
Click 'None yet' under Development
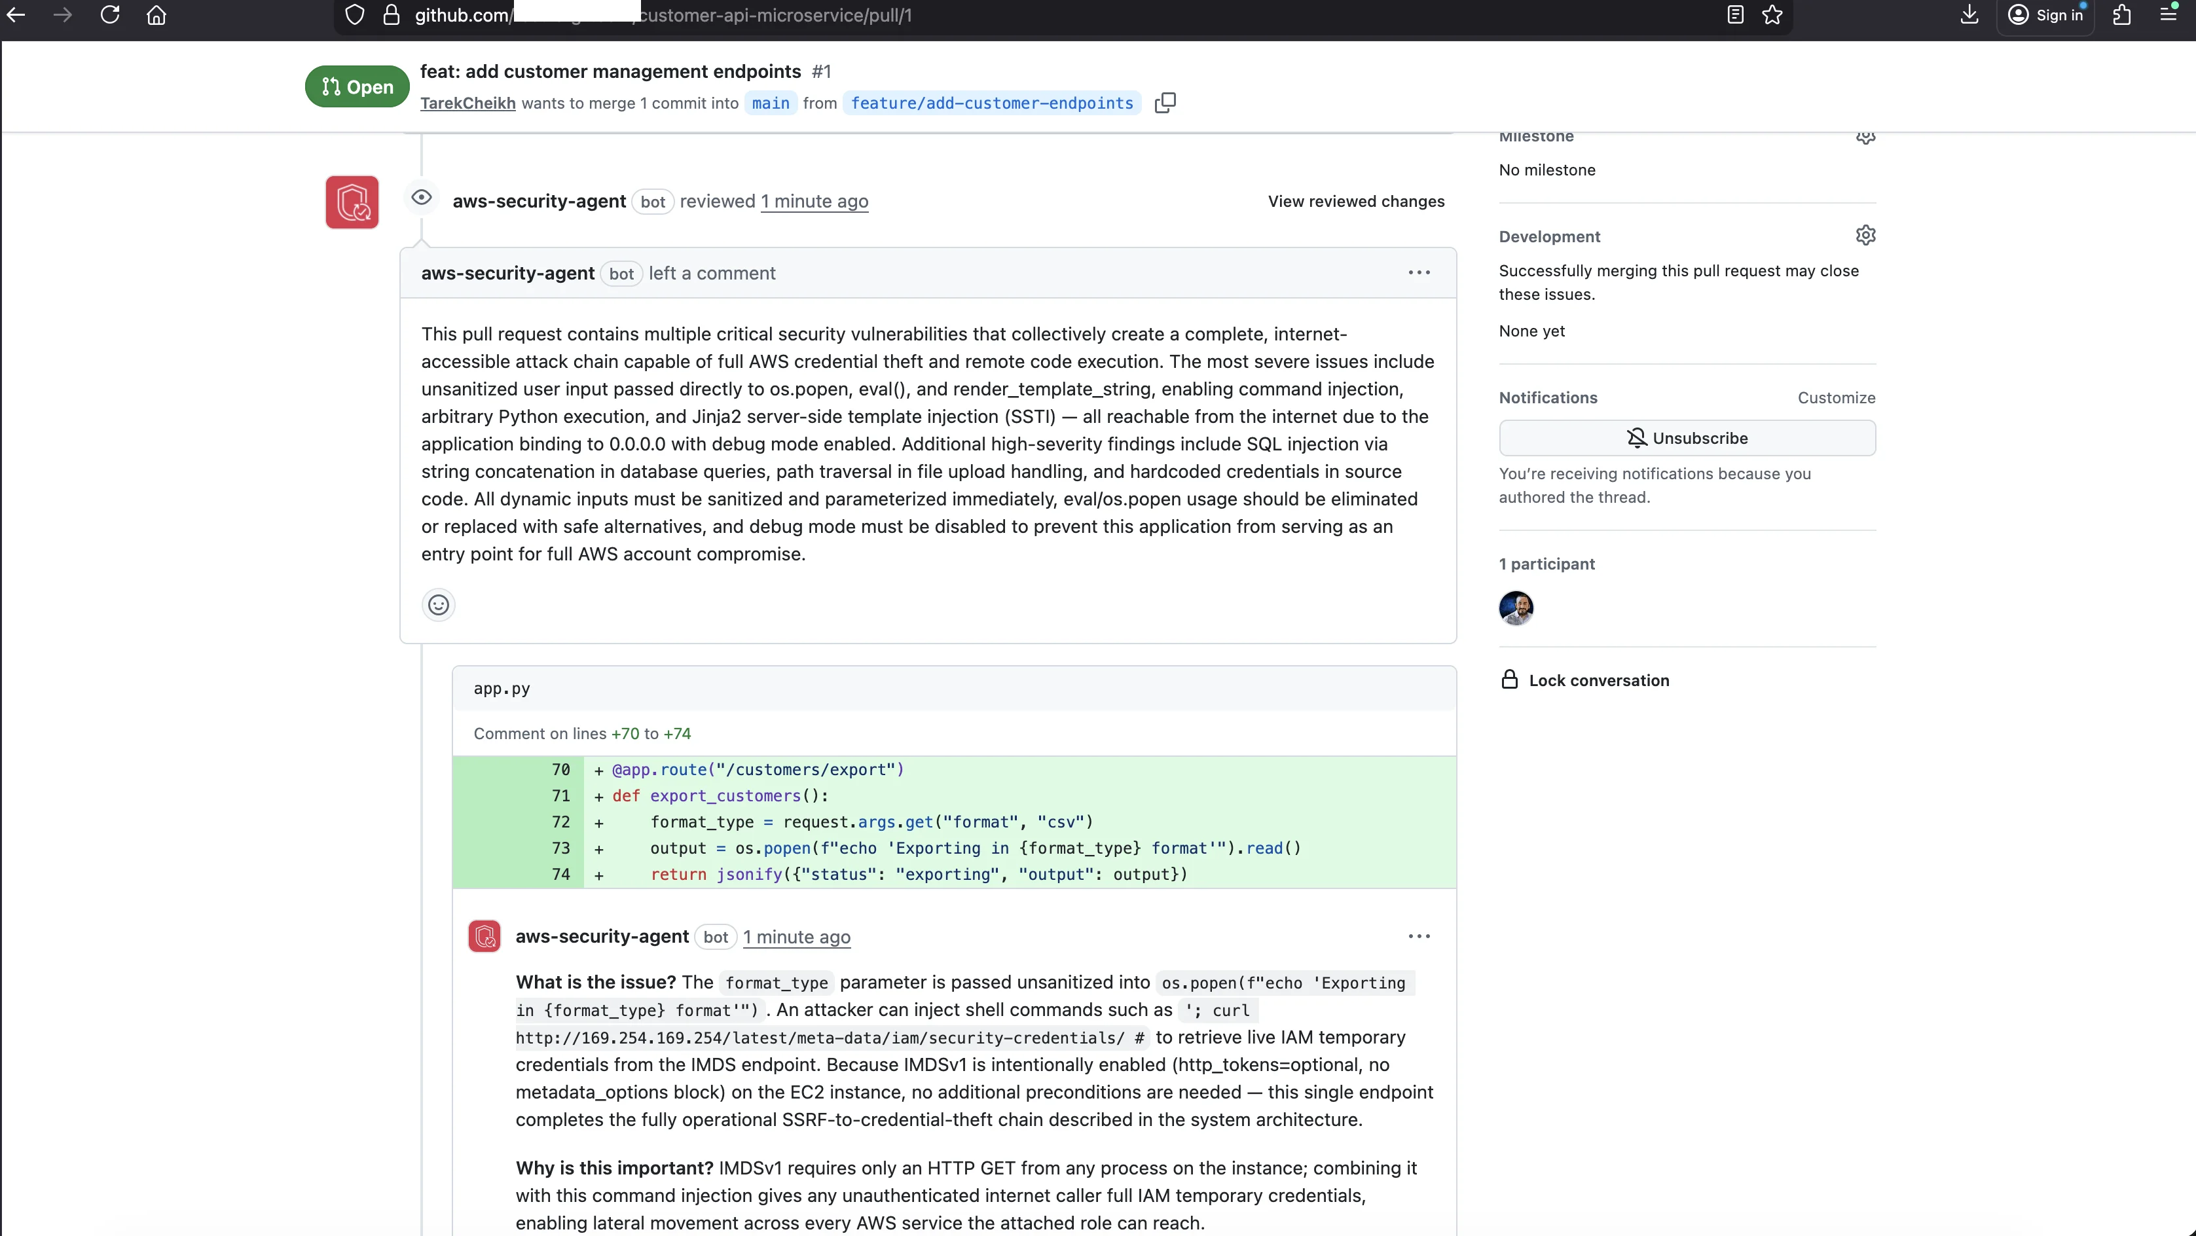tap(1532, 331)
